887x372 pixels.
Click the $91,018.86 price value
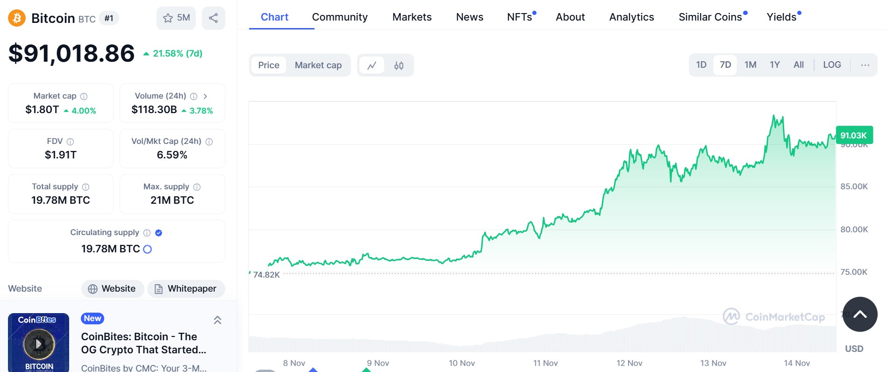[x=72, y=53]
